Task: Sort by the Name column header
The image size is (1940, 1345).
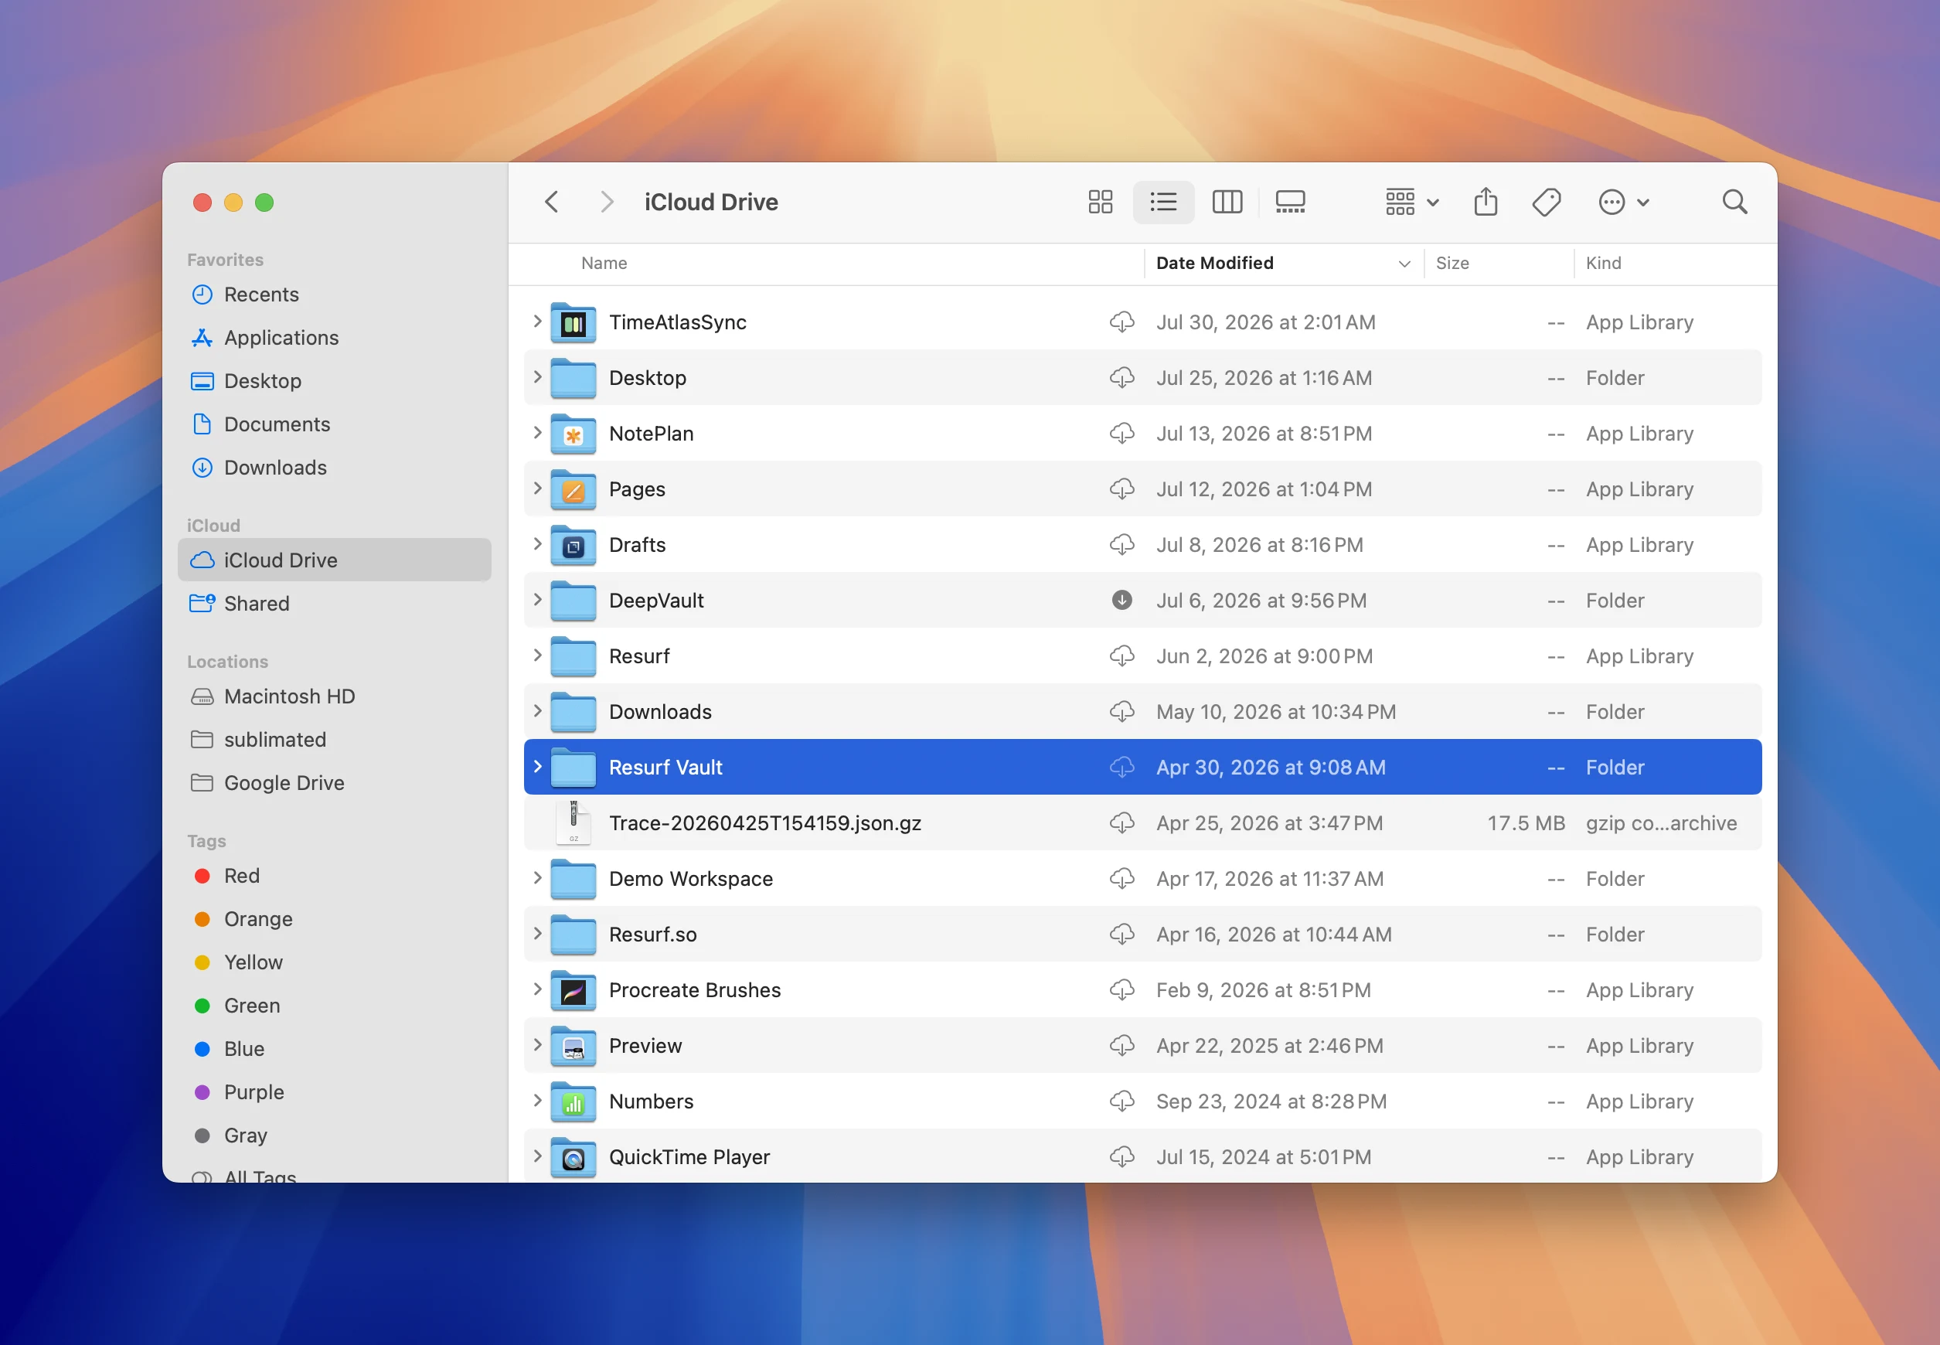Action: (604, 263)
